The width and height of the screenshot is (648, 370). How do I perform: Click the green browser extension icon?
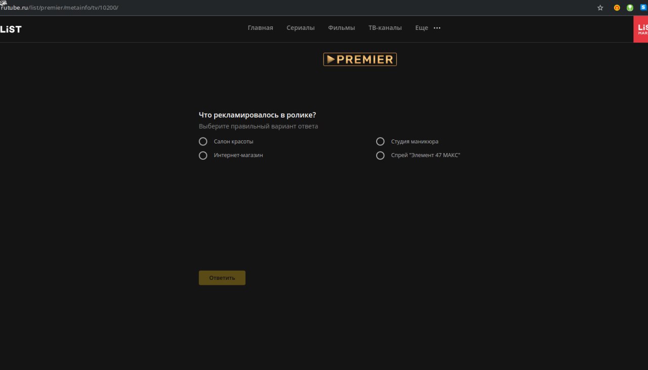click(630, 8)
